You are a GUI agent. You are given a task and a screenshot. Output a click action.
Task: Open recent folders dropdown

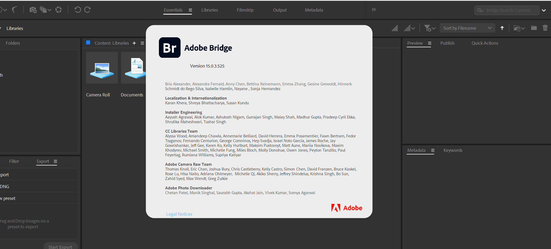coord(519,28)
